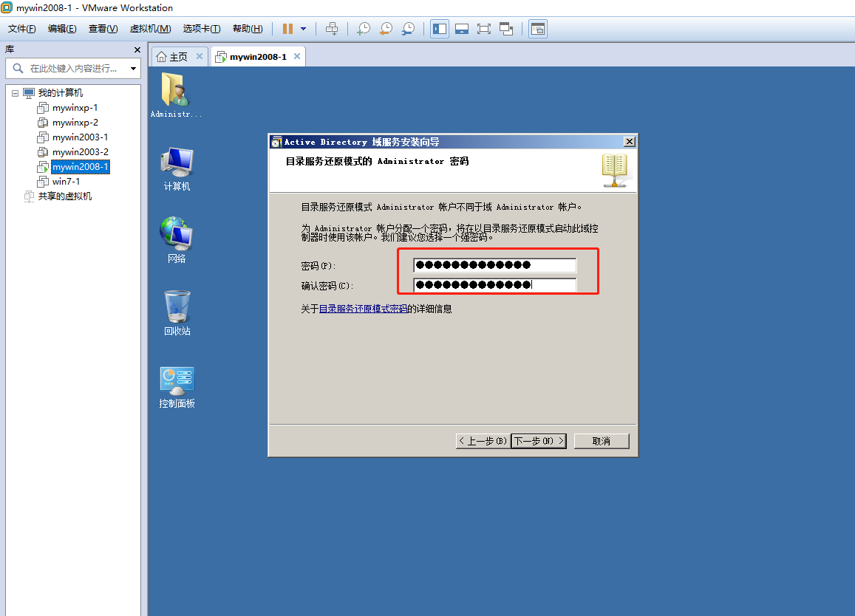Open the snapshot manager icon
Image resolution: width=855 pixels, height=616 pixels.
408,29
